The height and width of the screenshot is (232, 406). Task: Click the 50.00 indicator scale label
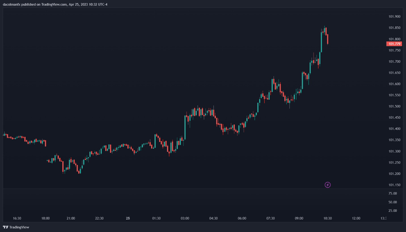click(x=392, y=202)
